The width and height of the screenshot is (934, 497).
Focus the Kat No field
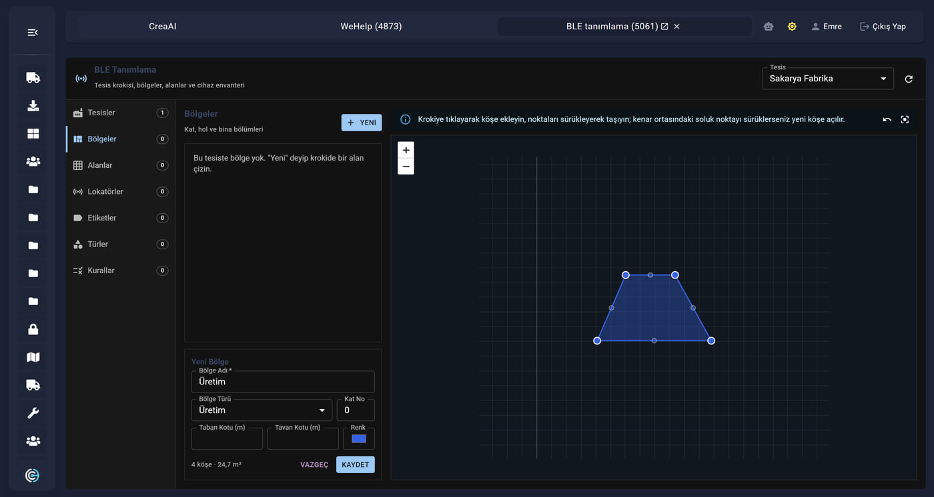point(356,410)
